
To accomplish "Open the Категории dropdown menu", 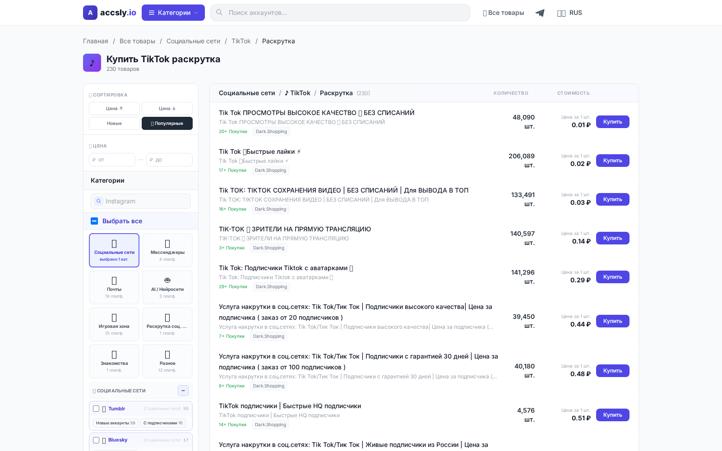I will (x=173, y=13).
